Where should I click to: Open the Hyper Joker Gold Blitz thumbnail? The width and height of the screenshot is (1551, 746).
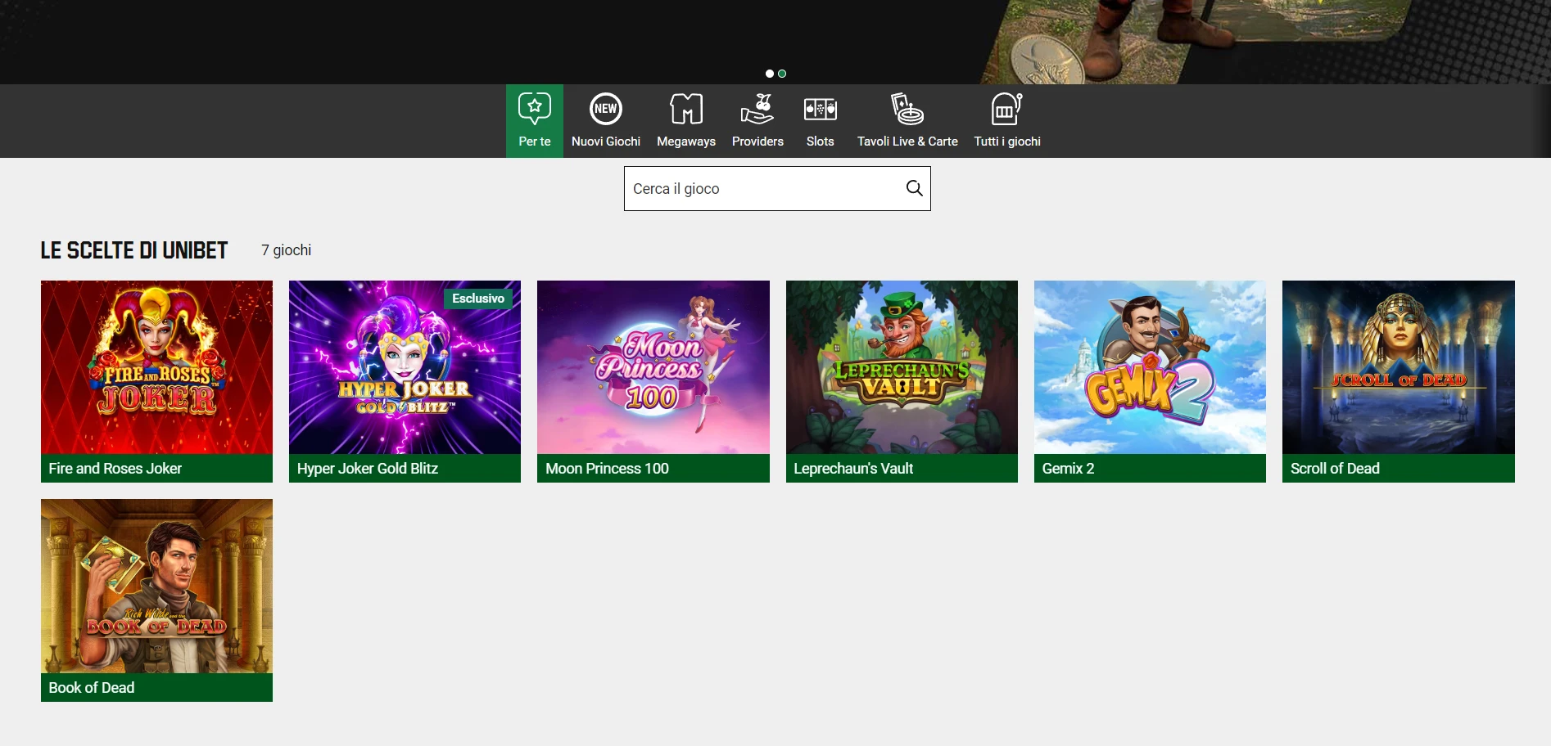pos(405,367)
